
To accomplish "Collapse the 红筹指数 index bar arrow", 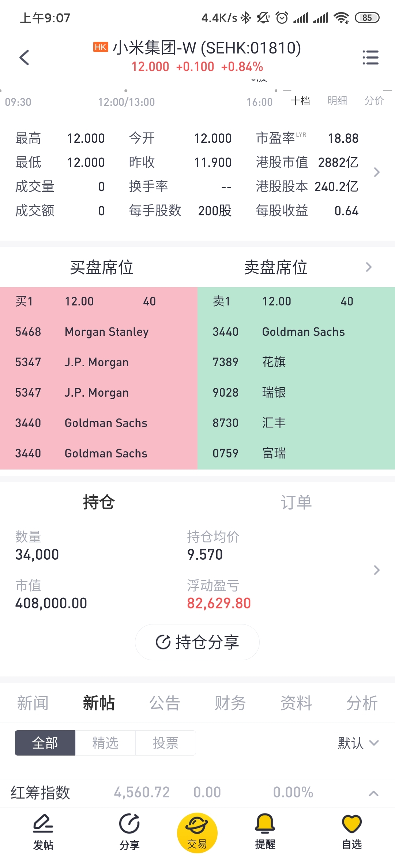I will click(373, 793).
